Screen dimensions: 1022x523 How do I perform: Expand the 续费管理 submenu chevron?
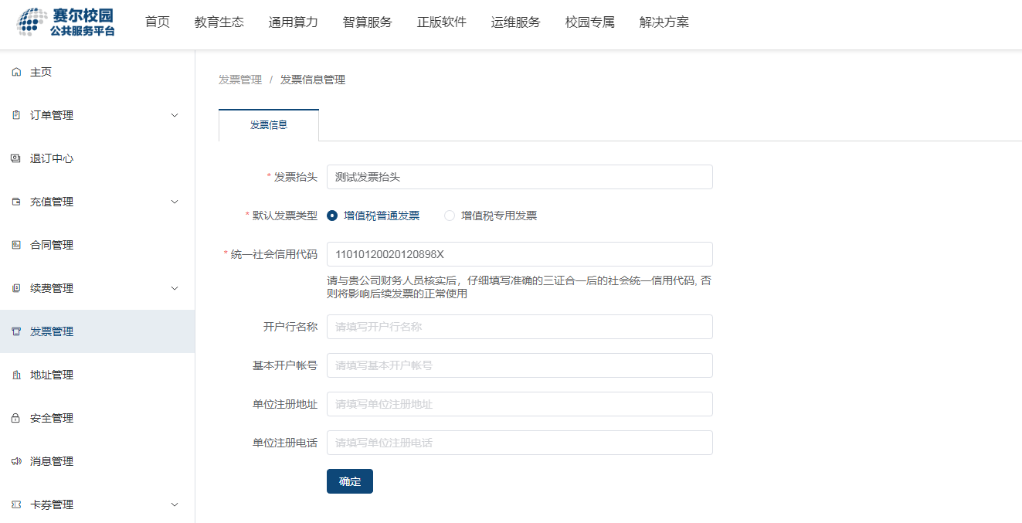(x=175, y=288)
